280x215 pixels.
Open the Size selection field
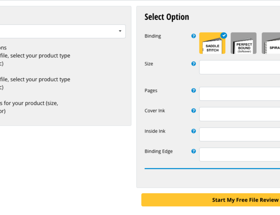(240, 67)
